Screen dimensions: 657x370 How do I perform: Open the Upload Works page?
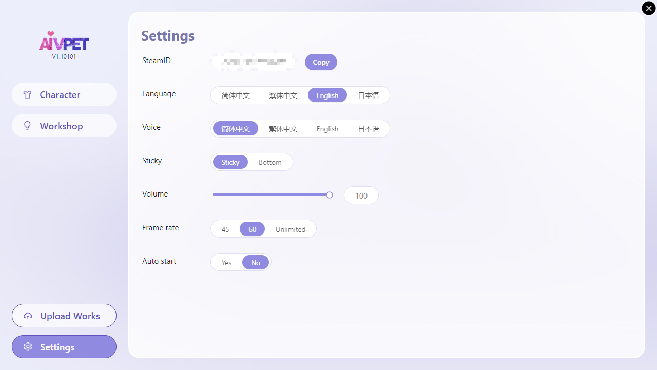point(64,316)
